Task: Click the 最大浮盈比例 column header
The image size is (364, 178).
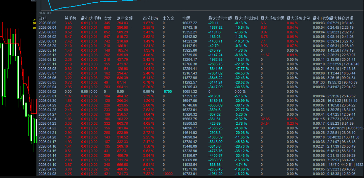Action: pyautogui.click(x=298, y=18)
